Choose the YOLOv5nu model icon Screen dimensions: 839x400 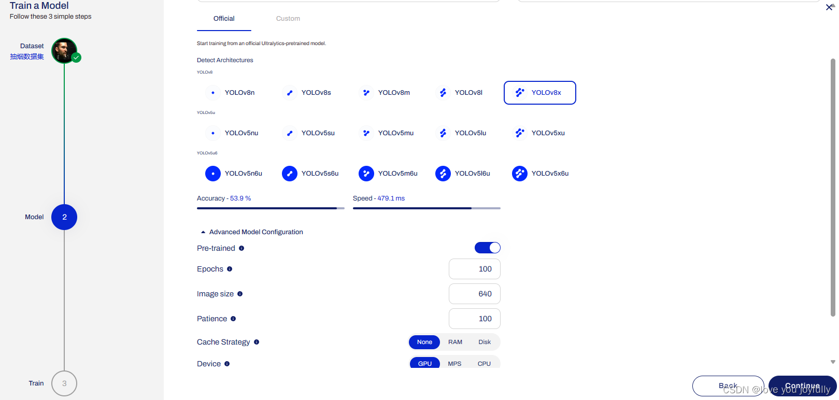(x=213, y=133)
